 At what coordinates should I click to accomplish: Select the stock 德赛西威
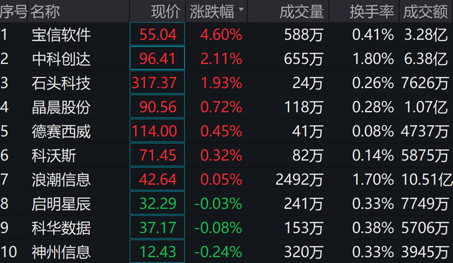61,131
